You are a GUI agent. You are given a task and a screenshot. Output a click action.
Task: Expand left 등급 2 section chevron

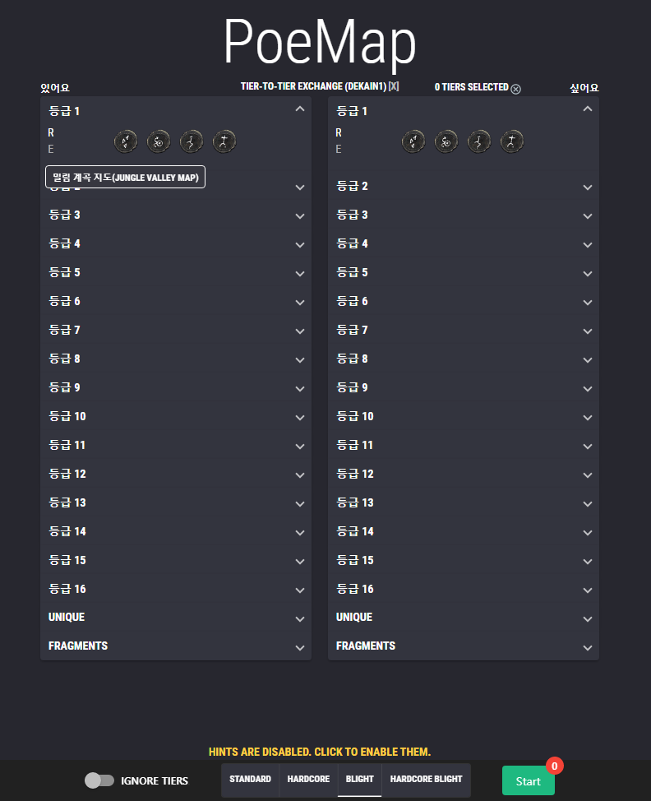[x=300, y=187]
